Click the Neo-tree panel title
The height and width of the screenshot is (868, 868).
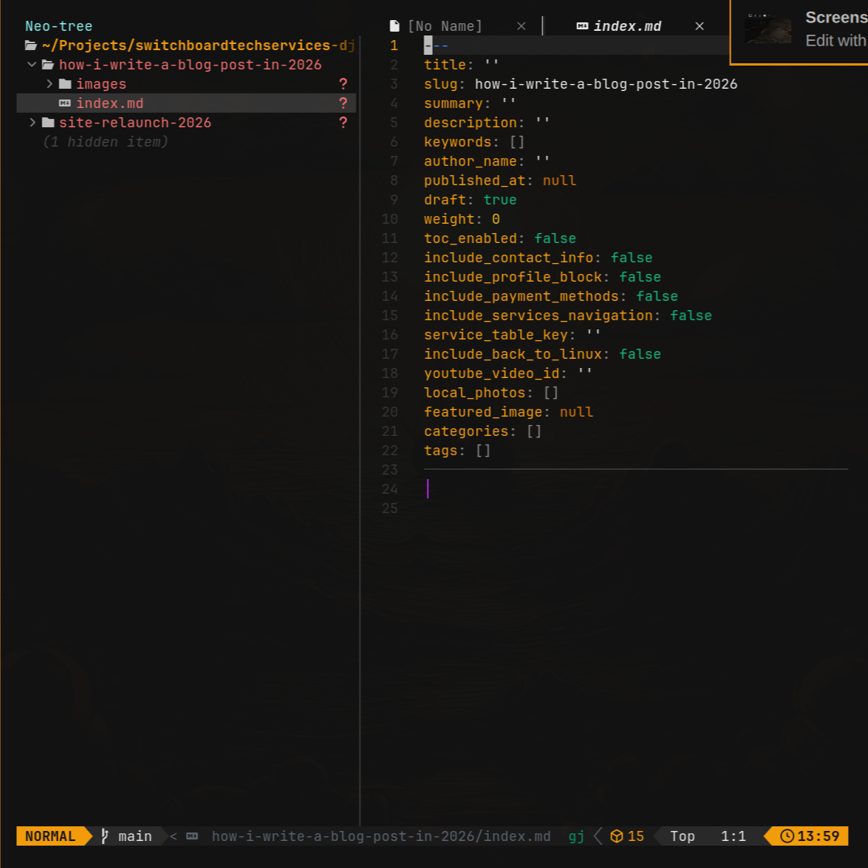(59, 26)
